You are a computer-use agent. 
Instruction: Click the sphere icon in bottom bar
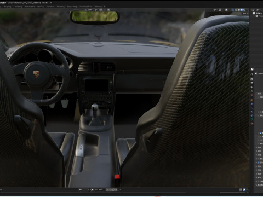point(92,190)
